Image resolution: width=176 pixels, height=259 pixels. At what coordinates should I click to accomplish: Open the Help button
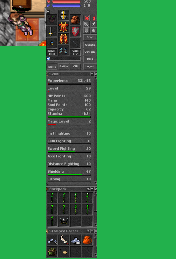(x=90, y=59)
